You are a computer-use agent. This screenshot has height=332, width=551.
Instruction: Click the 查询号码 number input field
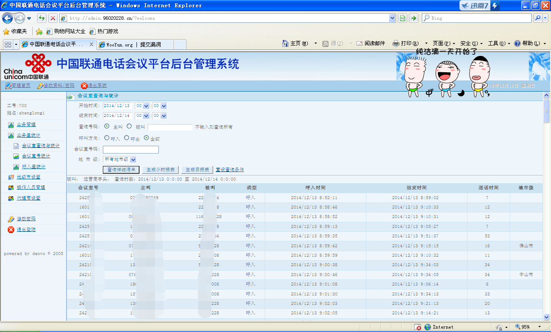pos(170,127)
